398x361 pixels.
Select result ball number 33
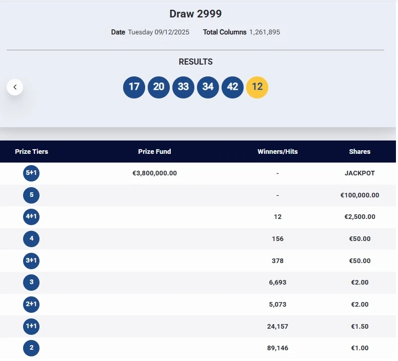(x=183, y=87)
